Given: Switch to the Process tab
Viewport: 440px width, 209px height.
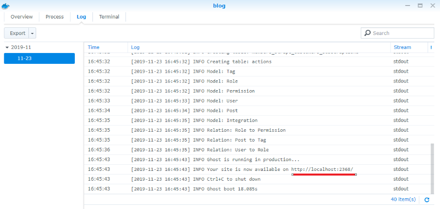Looking at the screenshot, I should pos(55,17).
